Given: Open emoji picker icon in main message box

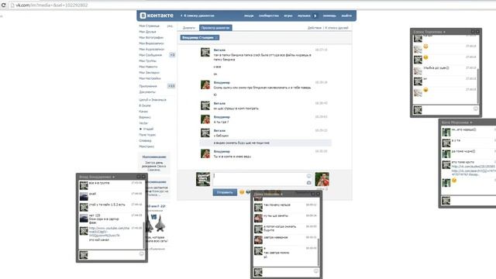Looking at the screenshot, I should pos(308,176).
